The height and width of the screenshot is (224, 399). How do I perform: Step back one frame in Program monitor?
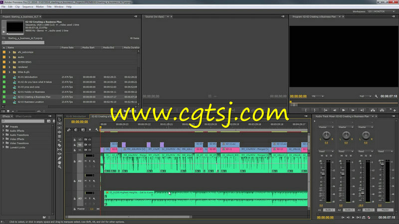[x=335, y=110]
